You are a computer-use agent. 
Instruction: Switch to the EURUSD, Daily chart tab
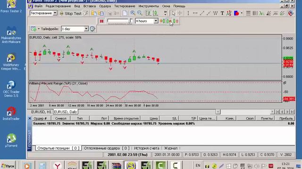click(x=66, y=112)
